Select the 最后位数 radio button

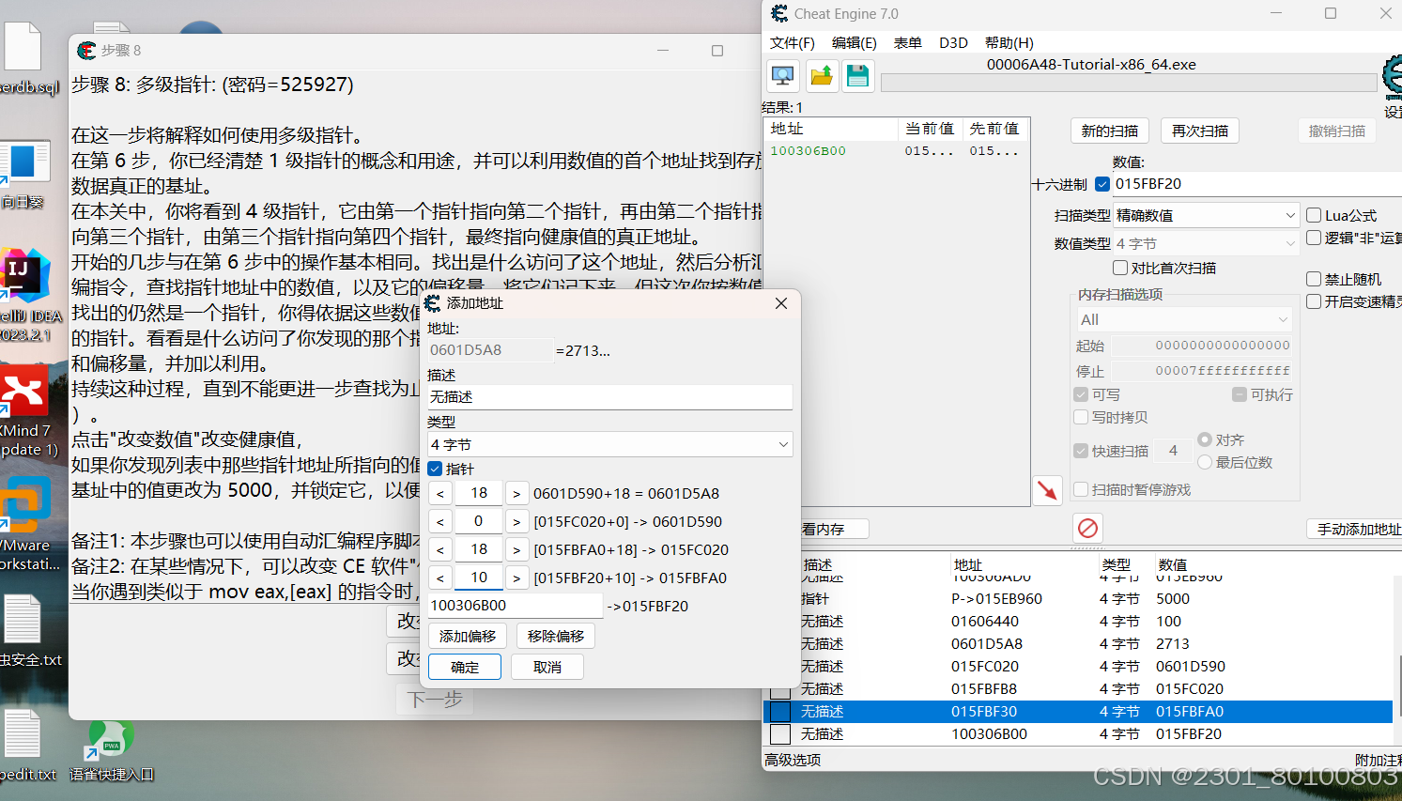[x=1205, y=462]
